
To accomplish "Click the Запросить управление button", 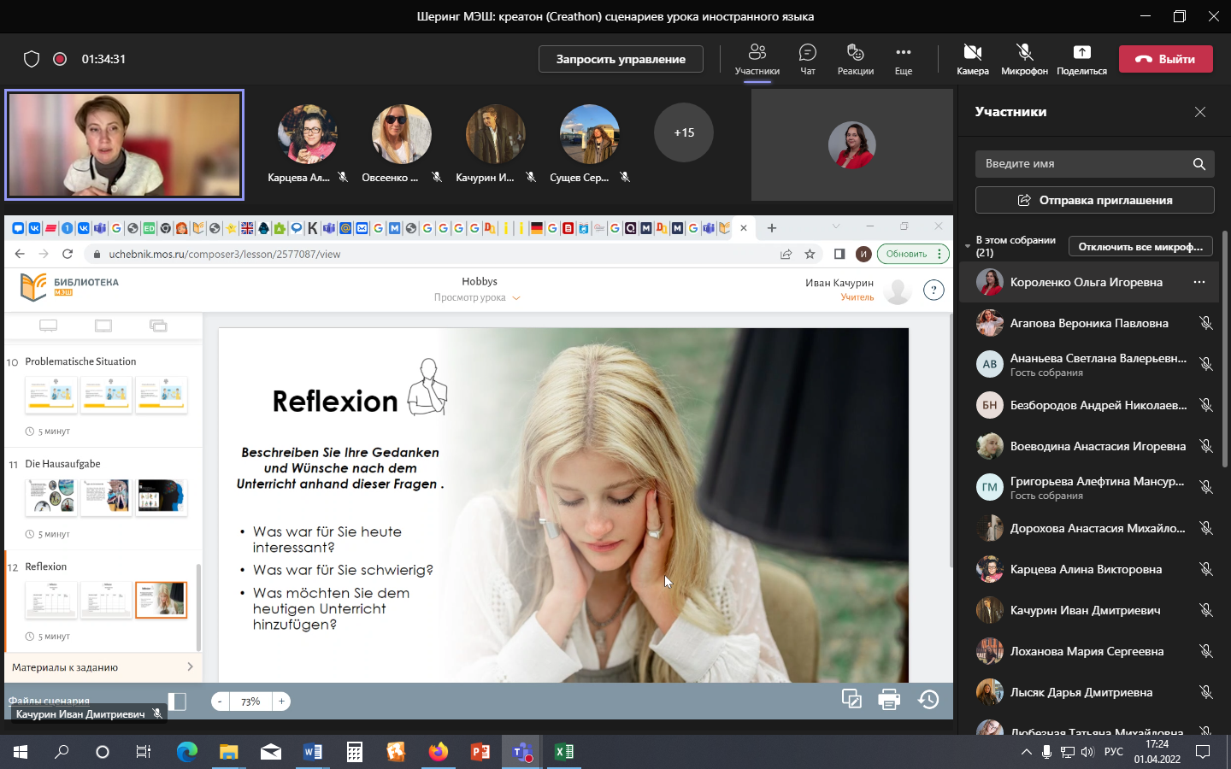I will tap(621, 59).
